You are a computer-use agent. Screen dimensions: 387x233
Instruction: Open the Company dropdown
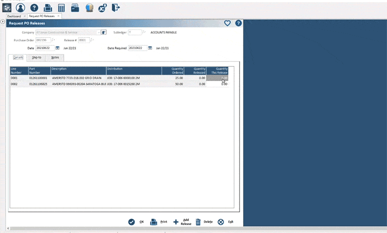tap(98, 32)
